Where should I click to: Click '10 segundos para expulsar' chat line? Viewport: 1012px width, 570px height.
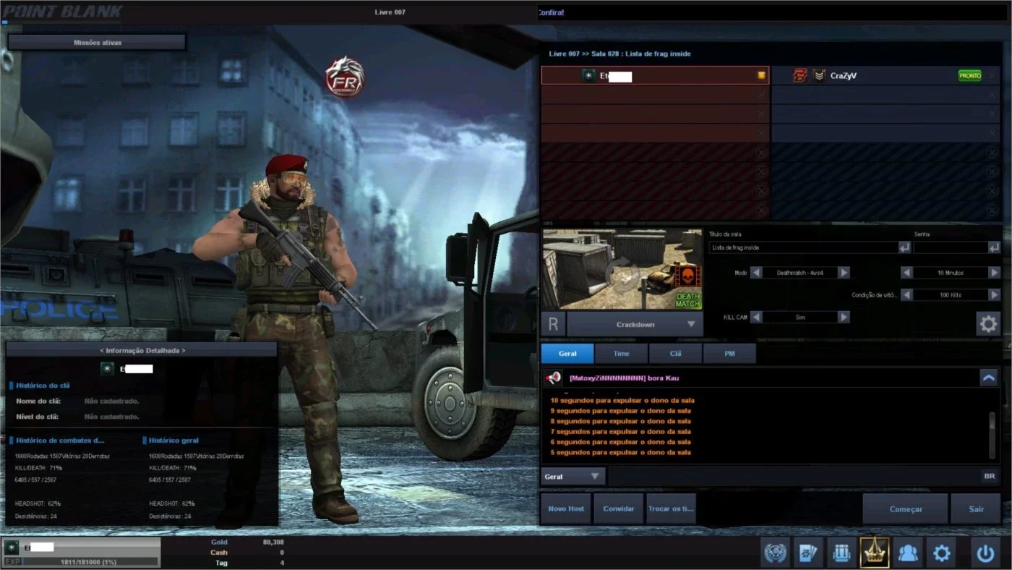622,400
